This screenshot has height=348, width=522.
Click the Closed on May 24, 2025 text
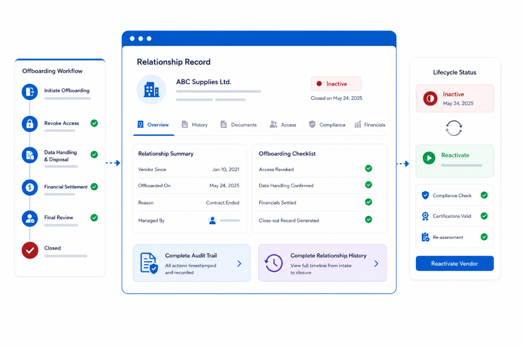[x=336, y=98]
